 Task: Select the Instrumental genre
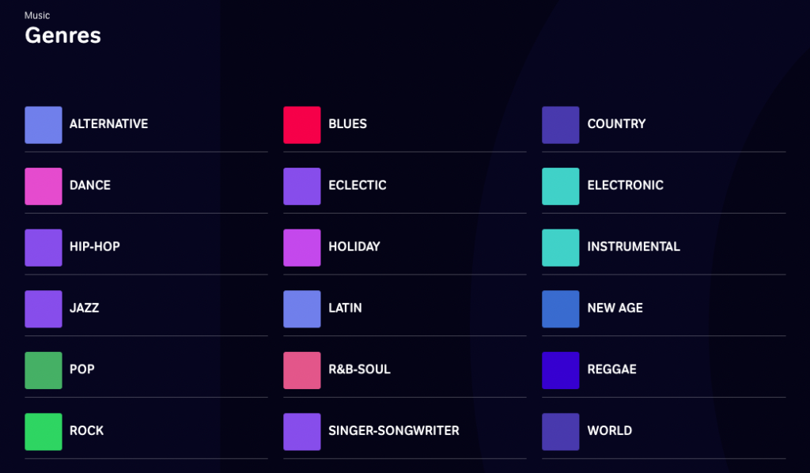point(664,248)
